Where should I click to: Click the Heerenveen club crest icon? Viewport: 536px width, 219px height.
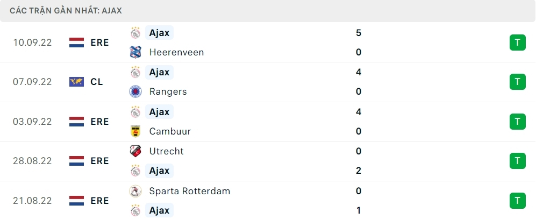click(x=135, y=52)
